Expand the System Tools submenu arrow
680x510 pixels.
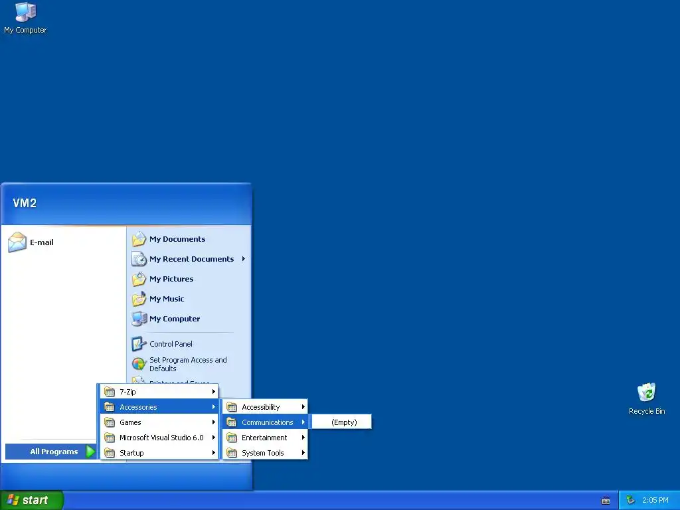point(303,453)
